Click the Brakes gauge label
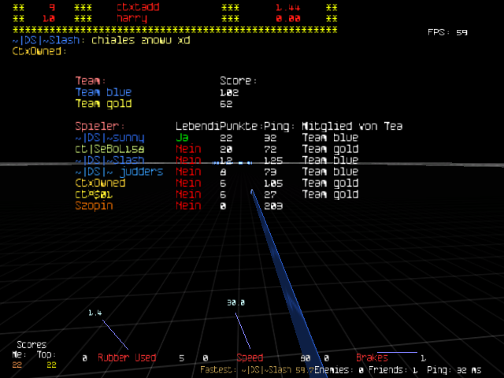 [x=372, y=358]
